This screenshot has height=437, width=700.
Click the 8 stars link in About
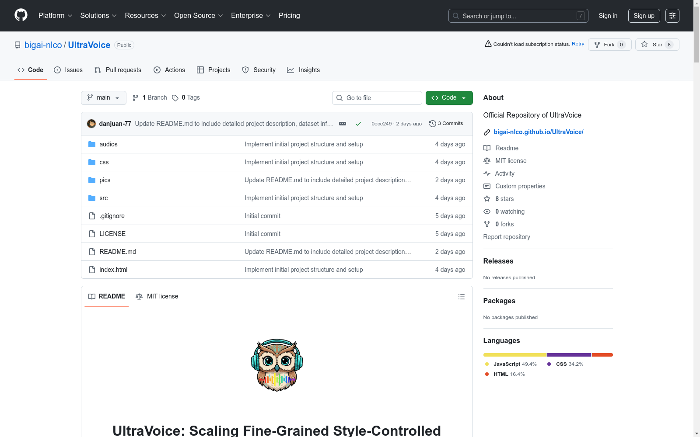[x=504, y=199]
